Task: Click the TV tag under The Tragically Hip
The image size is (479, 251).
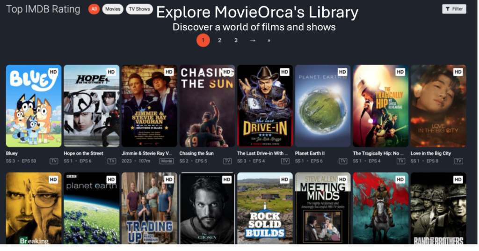Action: click(x=401, y=161)
